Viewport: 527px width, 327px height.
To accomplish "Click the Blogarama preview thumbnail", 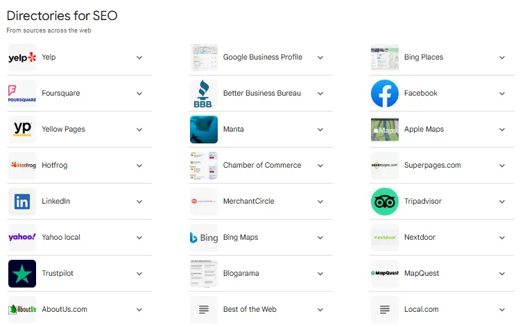I will coord(203,273).
